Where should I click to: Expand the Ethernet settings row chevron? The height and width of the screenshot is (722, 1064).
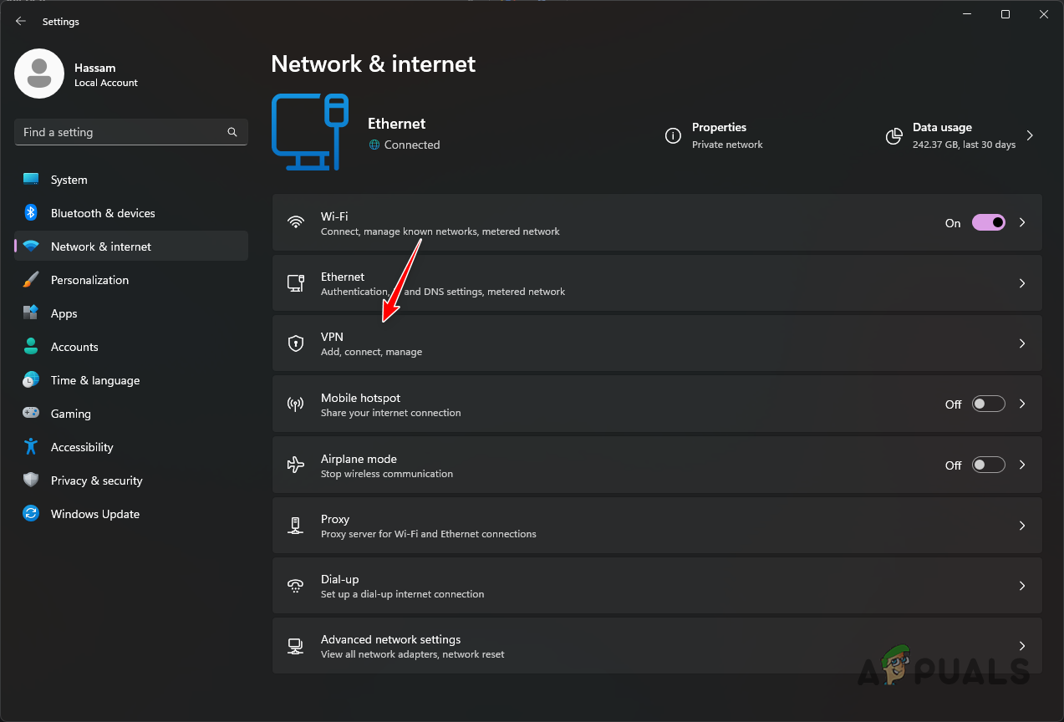coord(1021,282)
